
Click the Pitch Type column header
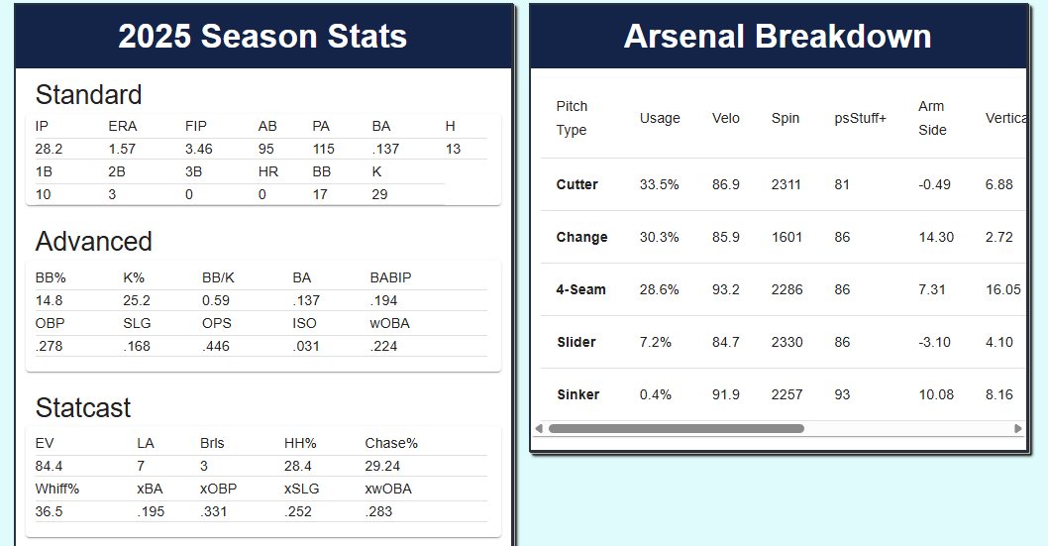click(572, 118)
